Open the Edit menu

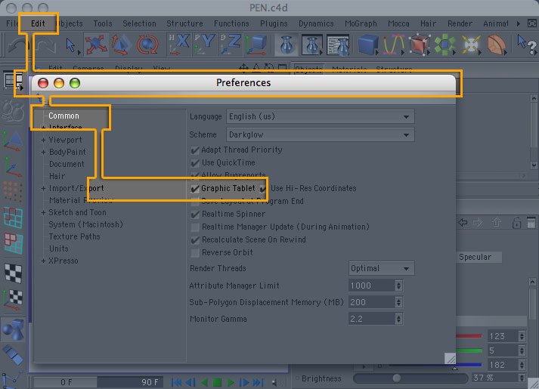click(x=38, y=23)
